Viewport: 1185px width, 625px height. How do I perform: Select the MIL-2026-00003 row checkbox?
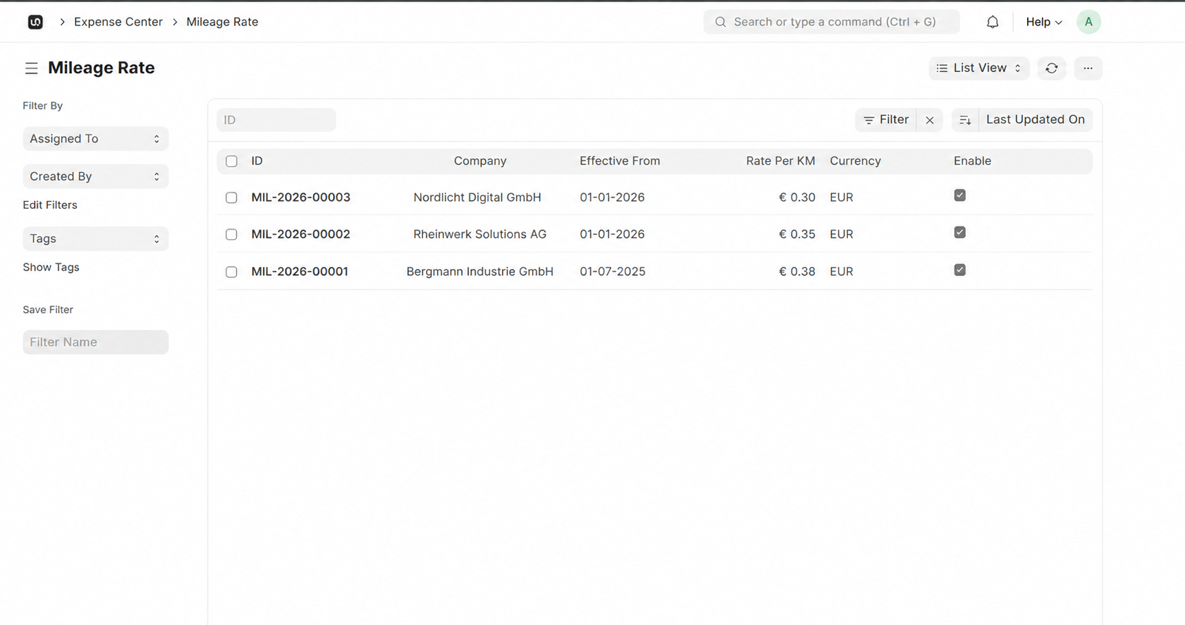(231, 198)
